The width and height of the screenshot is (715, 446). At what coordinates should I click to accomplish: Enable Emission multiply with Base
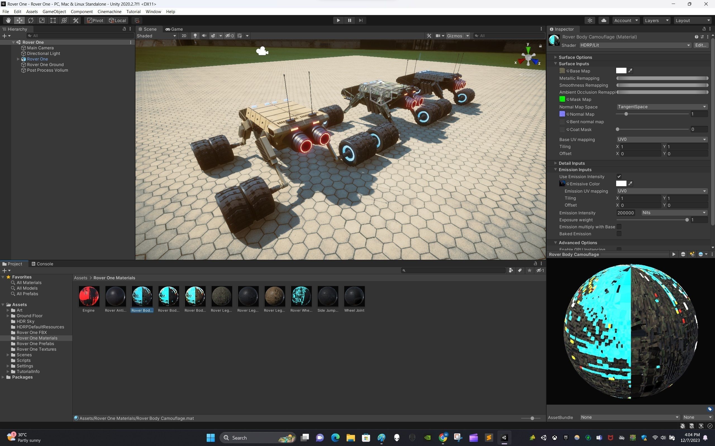tap(619, 227)
